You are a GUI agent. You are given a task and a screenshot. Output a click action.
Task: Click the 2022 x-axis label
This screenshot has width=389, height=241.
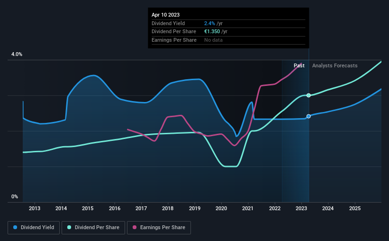coord(275,208)
